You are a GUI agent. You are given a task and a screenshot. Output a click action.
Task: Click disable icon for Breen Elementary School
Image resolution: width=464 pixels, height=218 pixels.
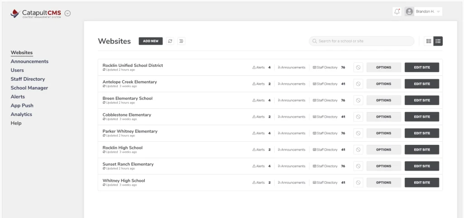click(358, 101)
